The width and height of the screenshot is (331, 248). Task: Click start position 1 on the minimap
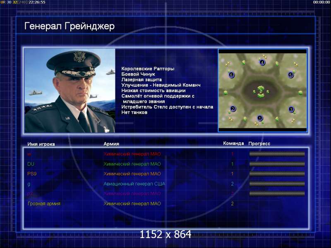click(x=260, y=118)
